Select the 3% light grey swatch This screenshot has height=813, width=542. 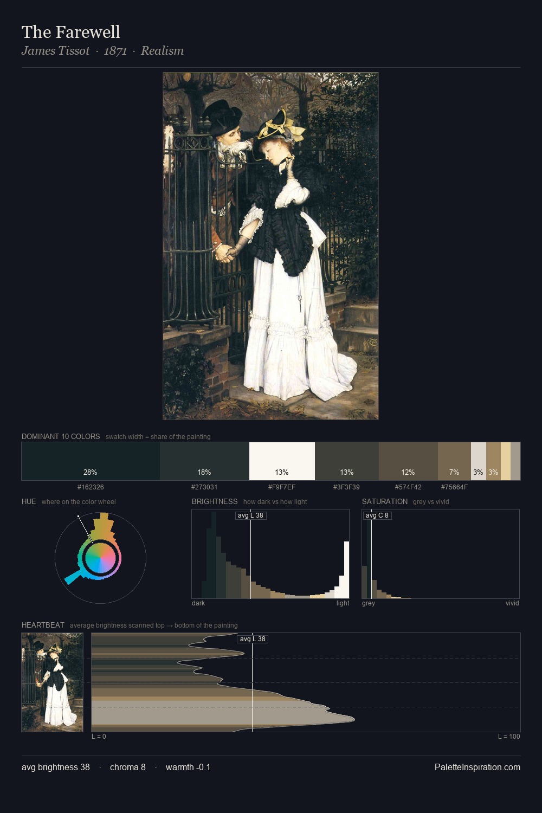(x=479, y=461)
